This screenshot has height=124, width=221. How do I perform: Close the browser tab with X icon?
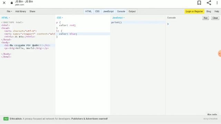[4, 3]
